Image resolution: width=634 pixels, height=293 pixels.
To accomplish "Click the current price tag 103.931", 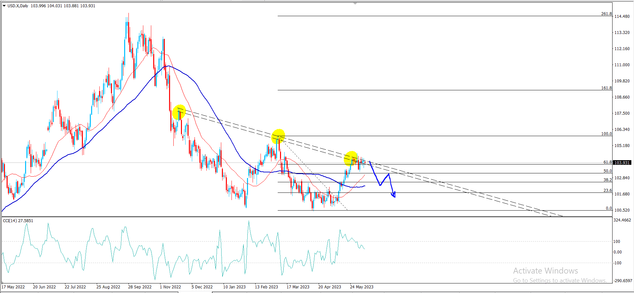I will (622, 162).
